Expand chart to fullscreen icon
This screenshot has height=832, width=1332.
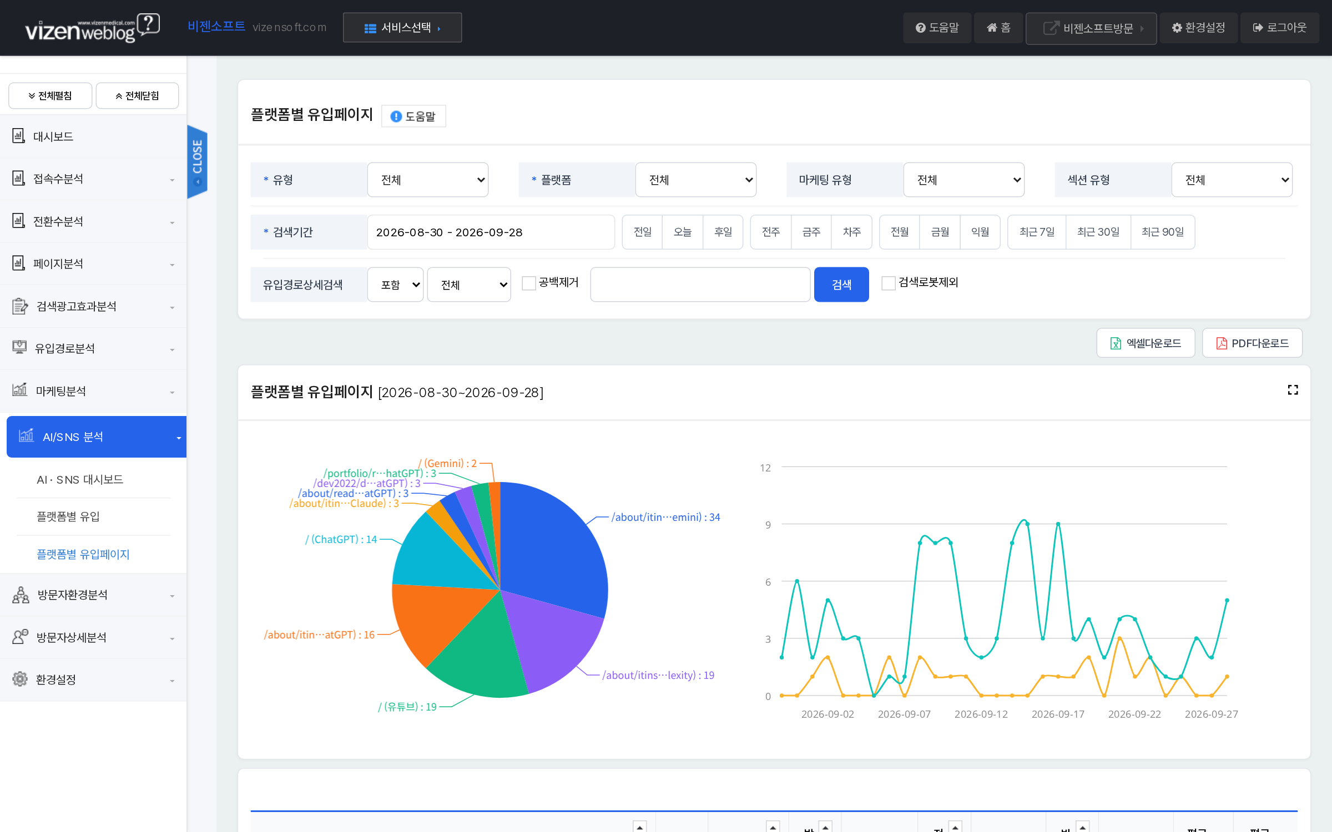pos(1293,390)
